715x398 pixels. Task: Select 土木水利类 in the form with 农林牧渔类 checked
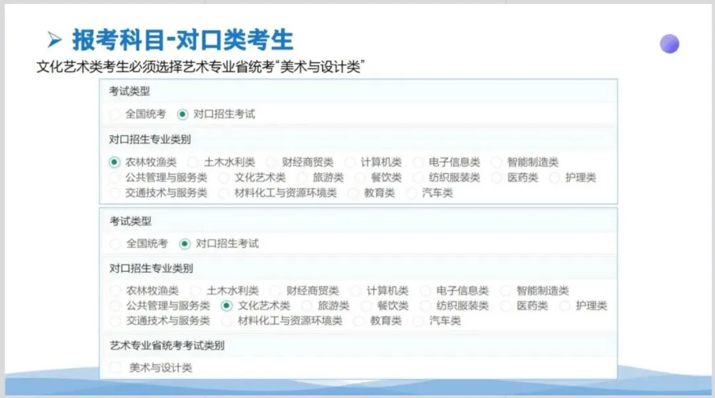(193, 162)
